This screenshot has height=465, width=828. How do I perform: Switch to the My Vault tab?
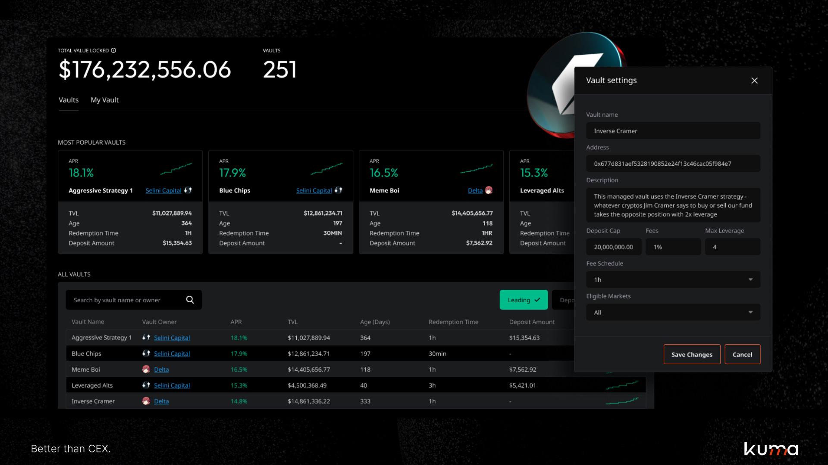pyautogui.click(x=104, y=100)
